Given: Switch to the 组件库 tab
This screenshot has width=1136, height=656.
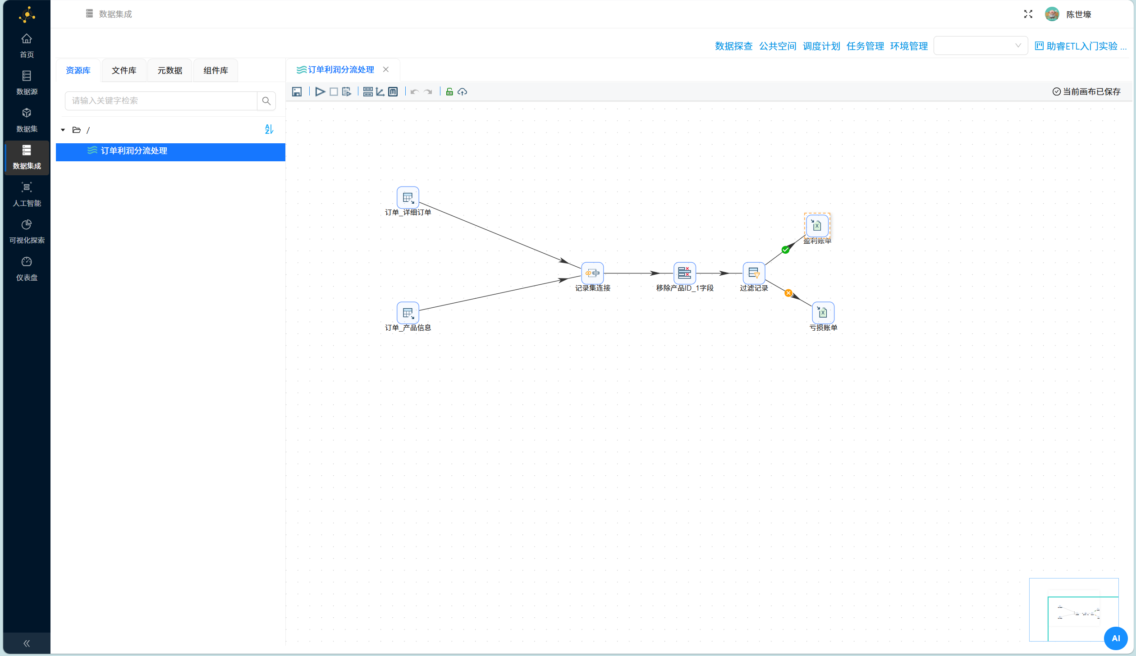Looking at the screenshot, I should [x=215, y=70].
